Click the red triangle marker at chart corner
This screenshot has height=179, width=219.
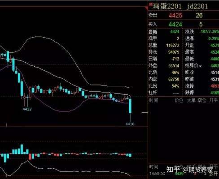click(x=146, y=8)
